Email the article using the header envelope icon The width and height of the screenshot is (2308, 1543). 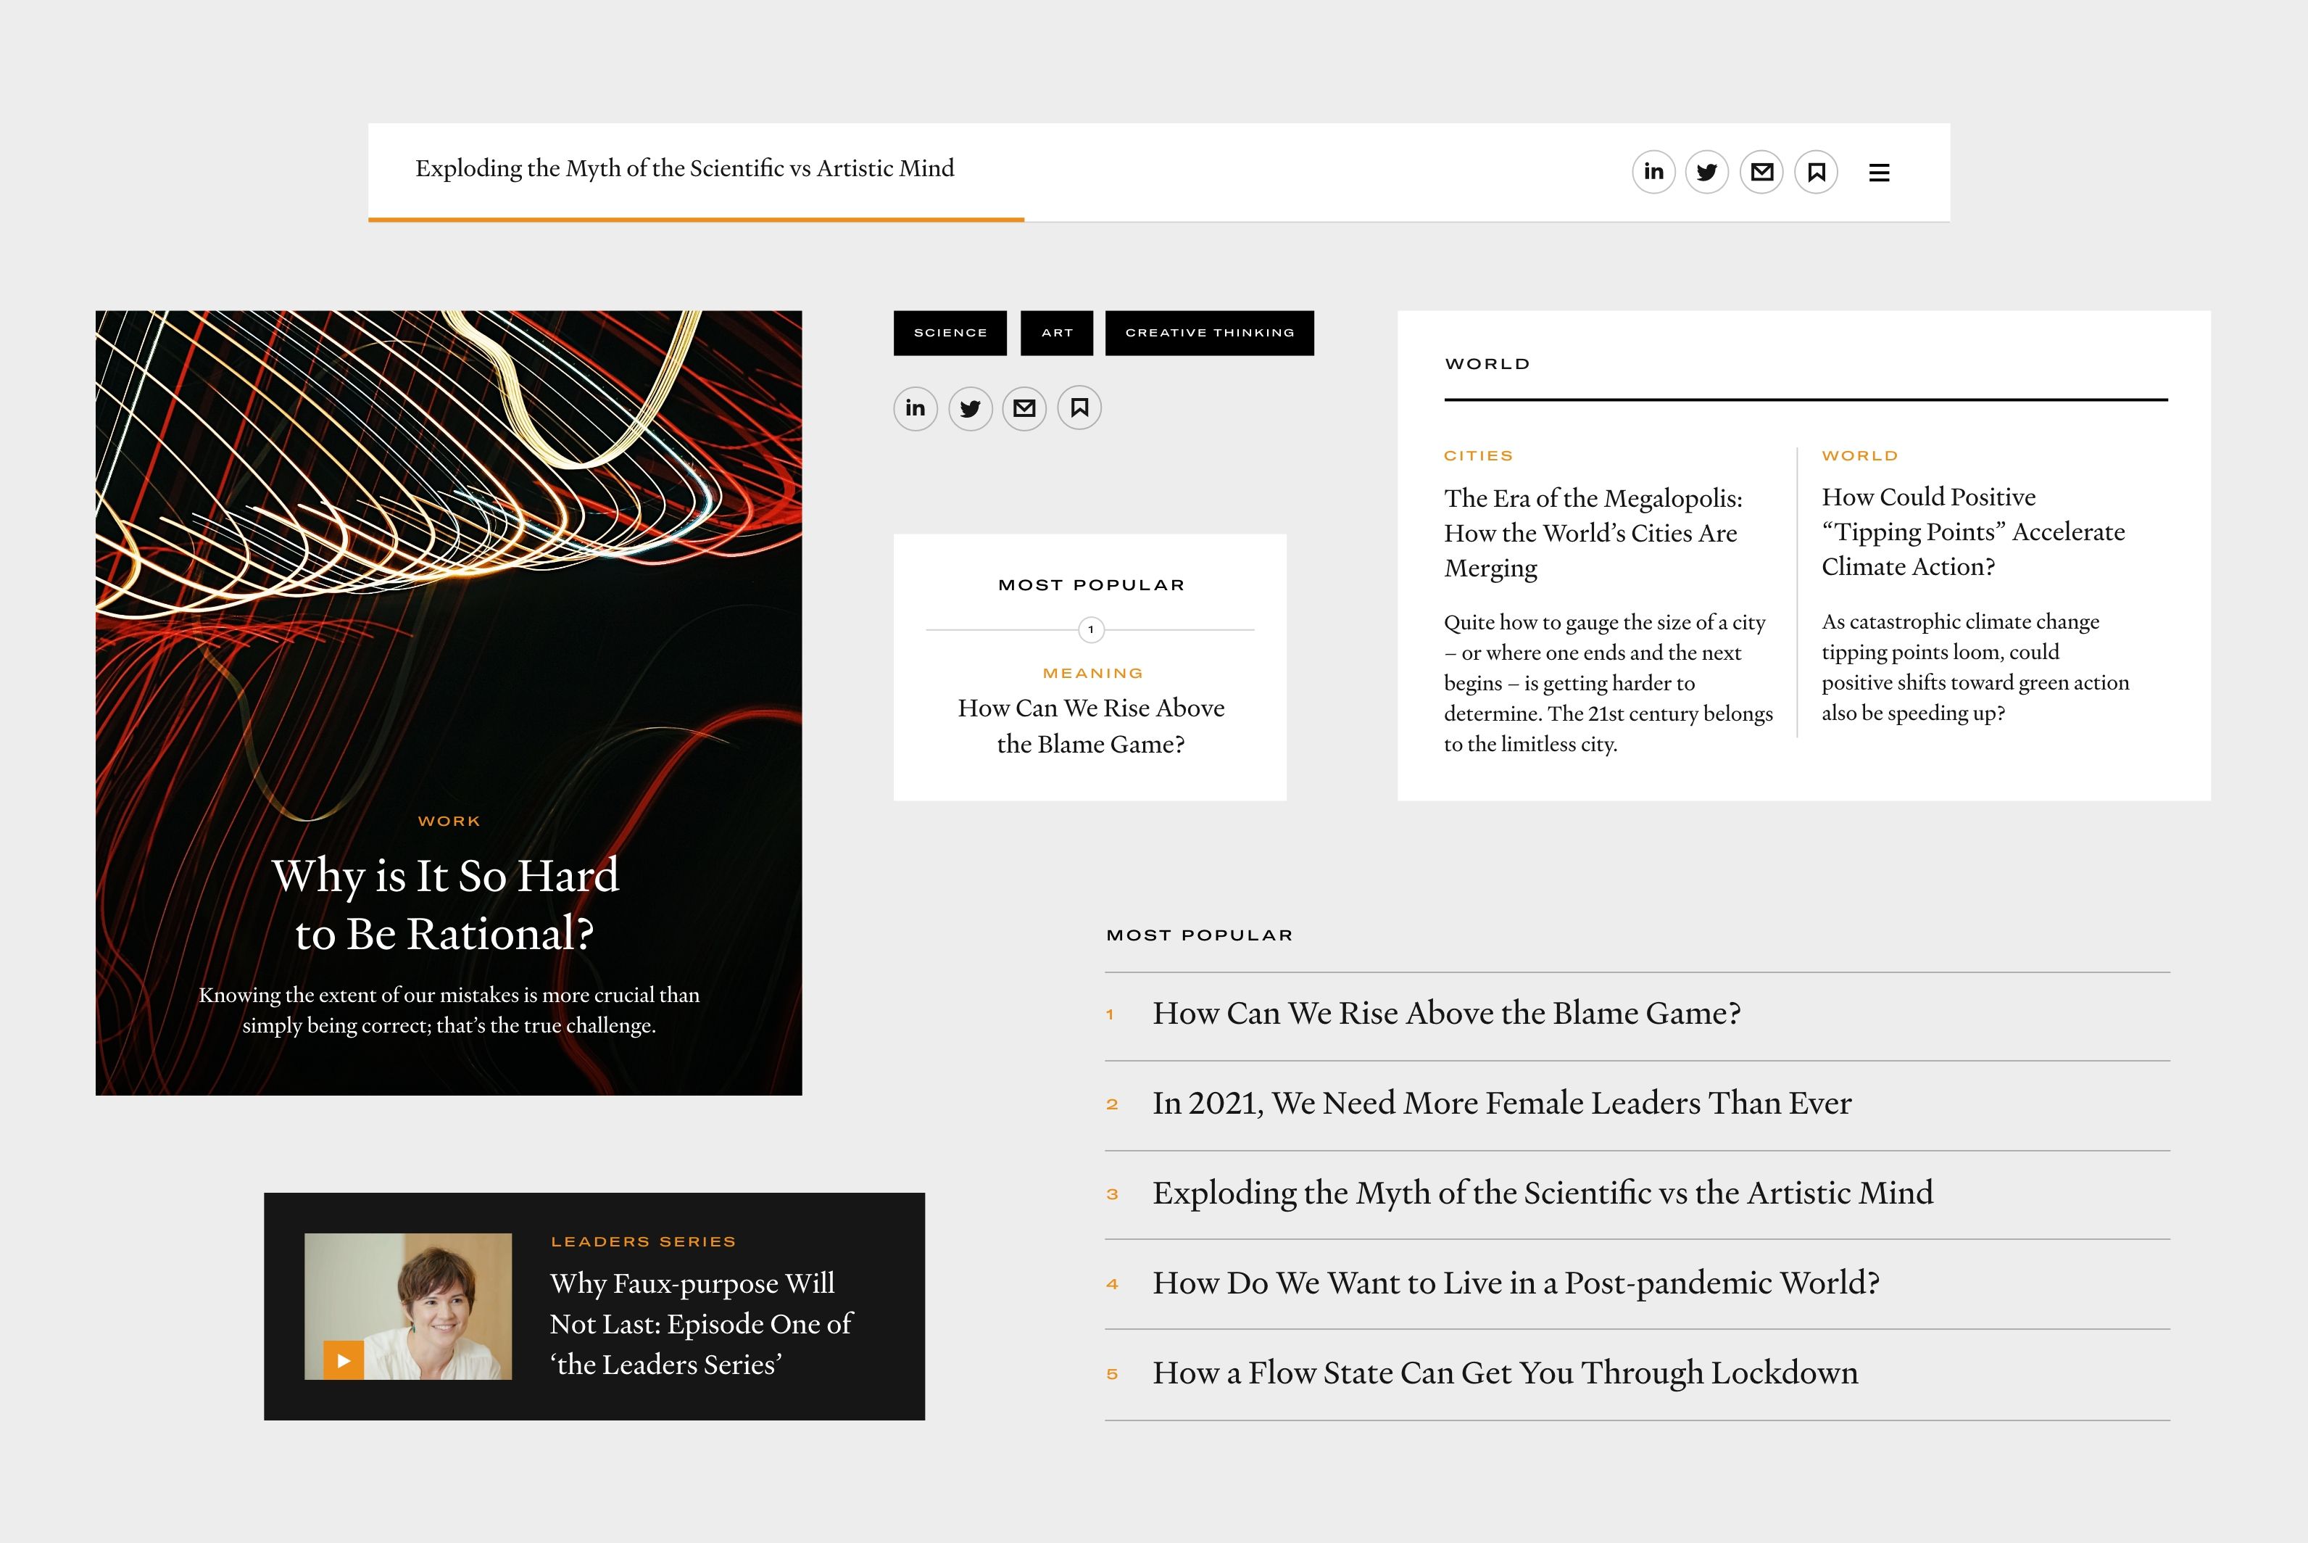coord(1761,171)
